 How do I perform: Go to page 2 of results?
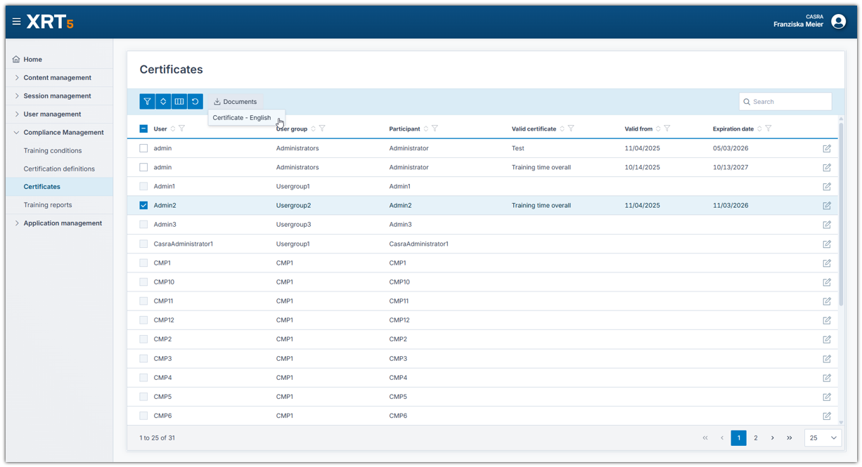pos(756,438)
